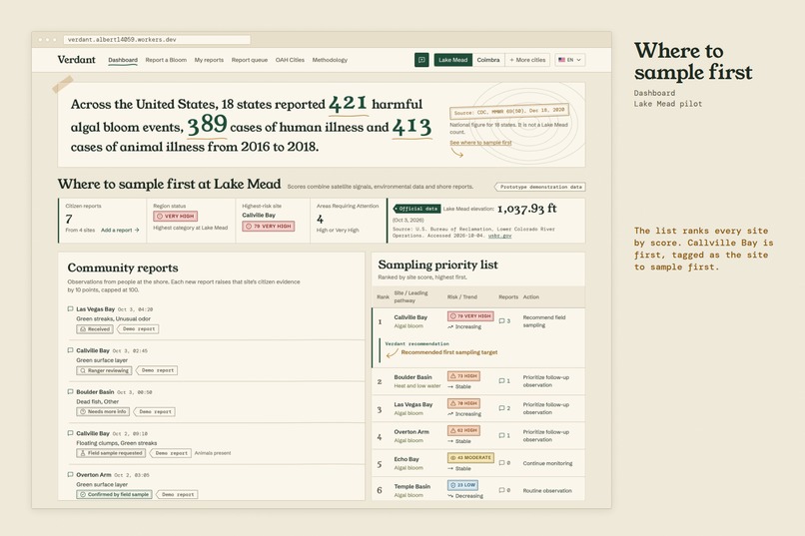Open OAH Cities nav item

coord(290,60)
